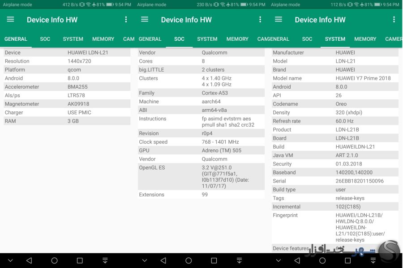Tap the home circle under the SOC screen
403x268 pixels.
point(189,260)
